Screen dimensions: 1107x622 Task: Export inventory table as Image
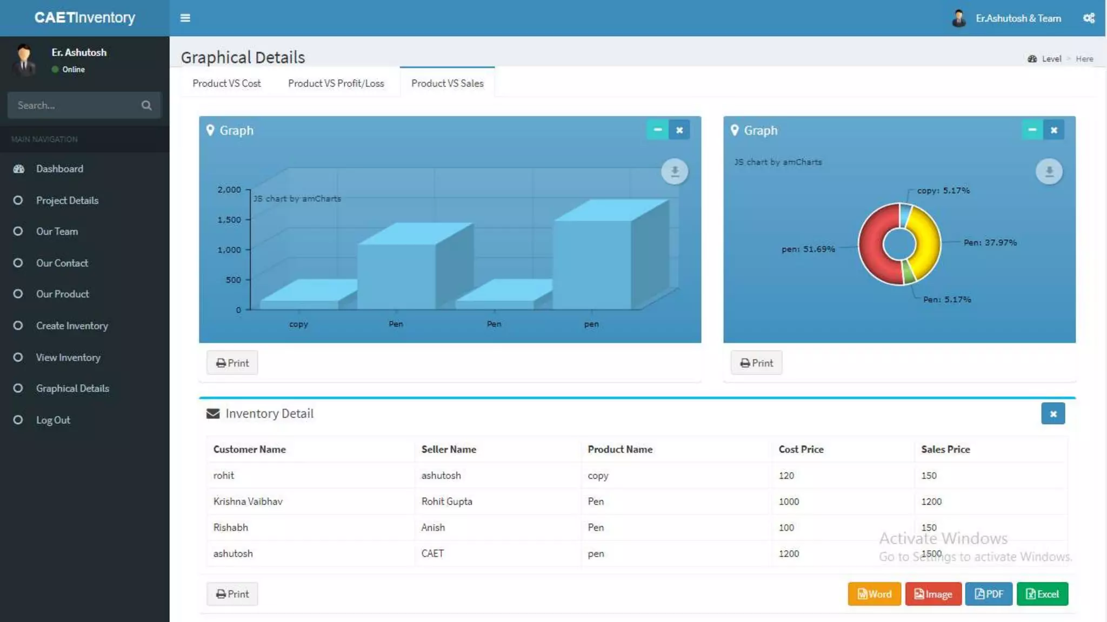point(933,594)
